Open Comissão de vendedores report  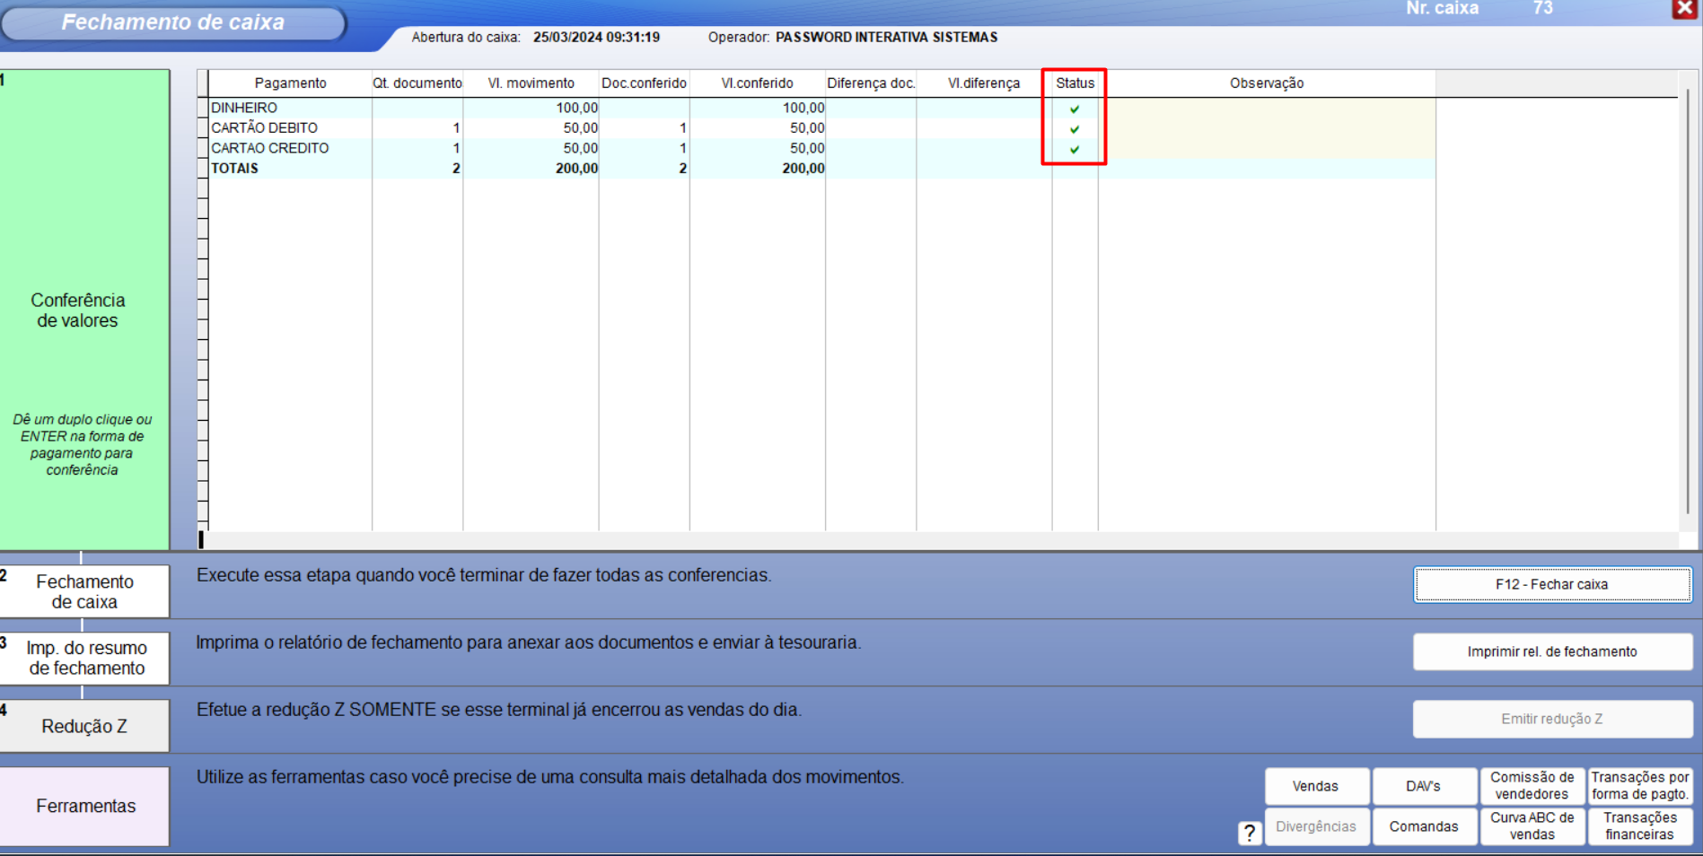click(1532, 786)
